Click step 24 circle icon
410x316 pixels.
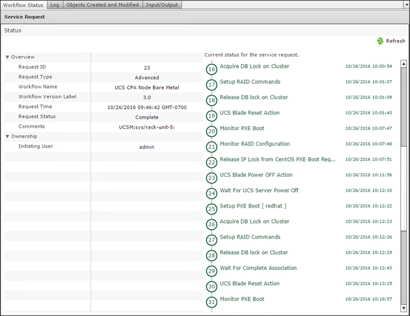[x=212, y=193]
